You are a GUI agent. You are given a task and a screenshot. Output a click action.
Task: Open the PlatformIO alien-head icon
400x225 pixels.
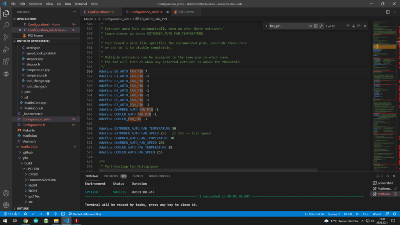pyautogui.click(x=6, y=73)
